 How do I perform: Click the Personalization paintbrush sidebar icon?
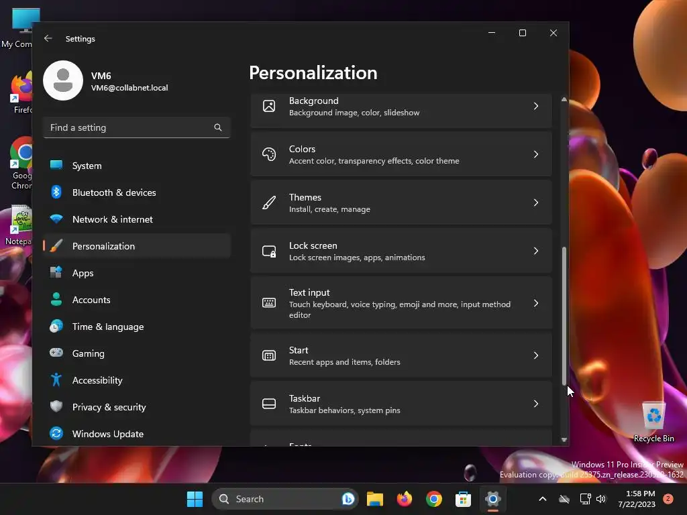point(56,245)
